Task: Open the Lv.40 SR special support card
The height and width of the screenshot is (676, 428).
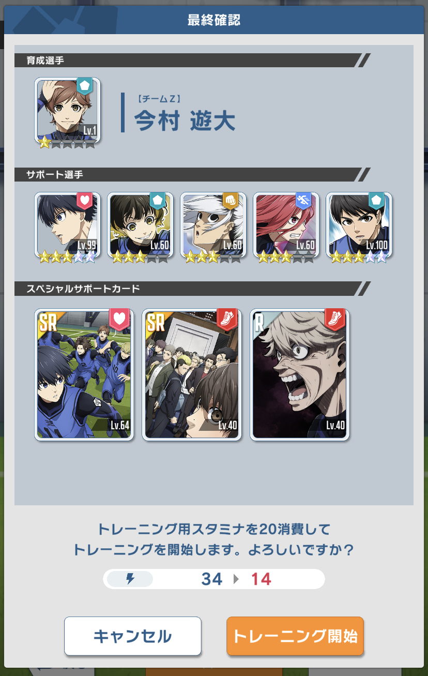Action: coord(192,374)
